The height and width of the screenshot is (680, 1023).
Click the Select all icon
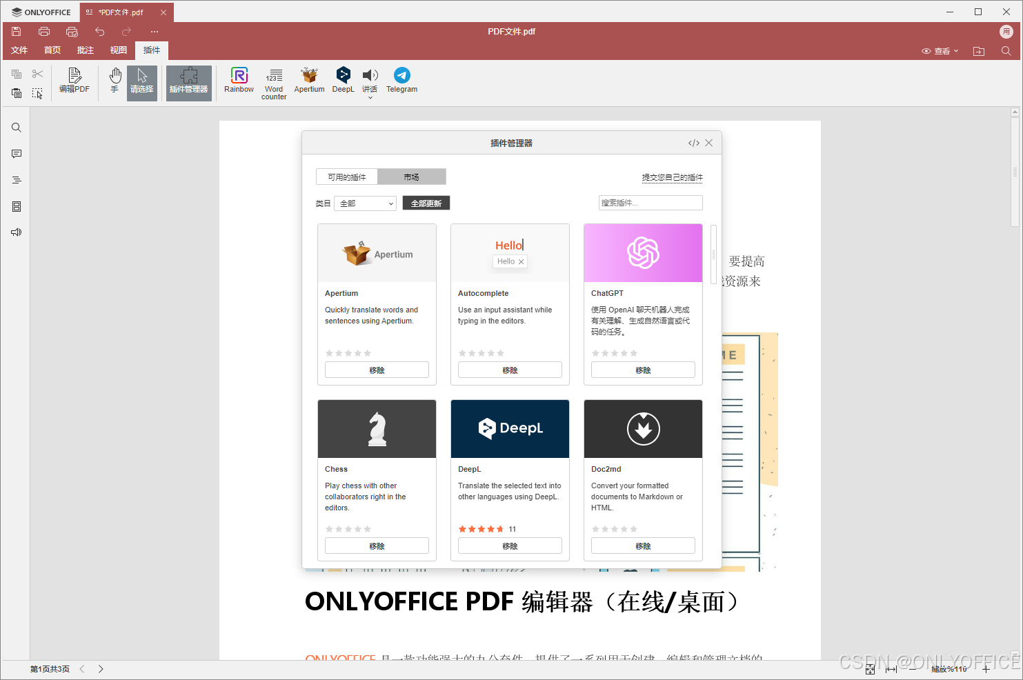(x=37, y=93)
